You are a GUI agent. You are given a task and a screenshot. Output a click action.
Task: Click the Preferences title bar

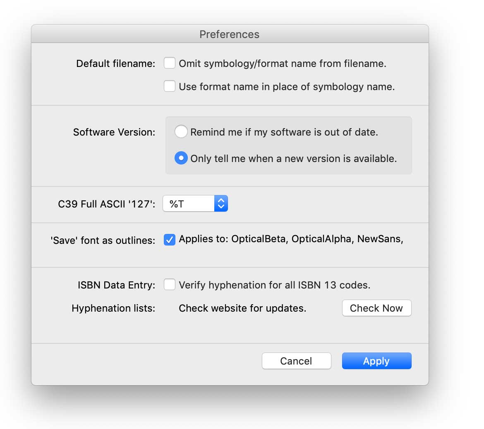230,34
